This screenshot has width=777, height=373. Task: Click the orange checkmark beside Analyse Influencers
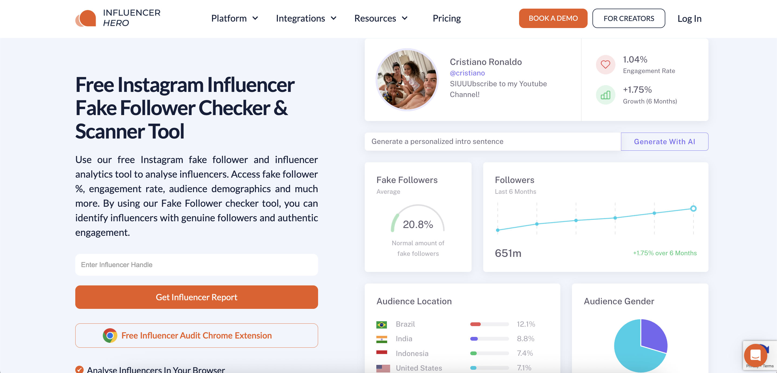click(x=79, y=369)
